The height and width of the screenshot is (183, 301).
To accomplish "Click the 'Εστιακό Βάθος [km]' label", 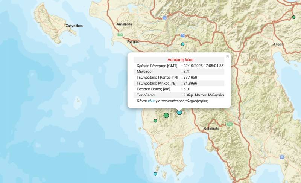I will [154, 89].
